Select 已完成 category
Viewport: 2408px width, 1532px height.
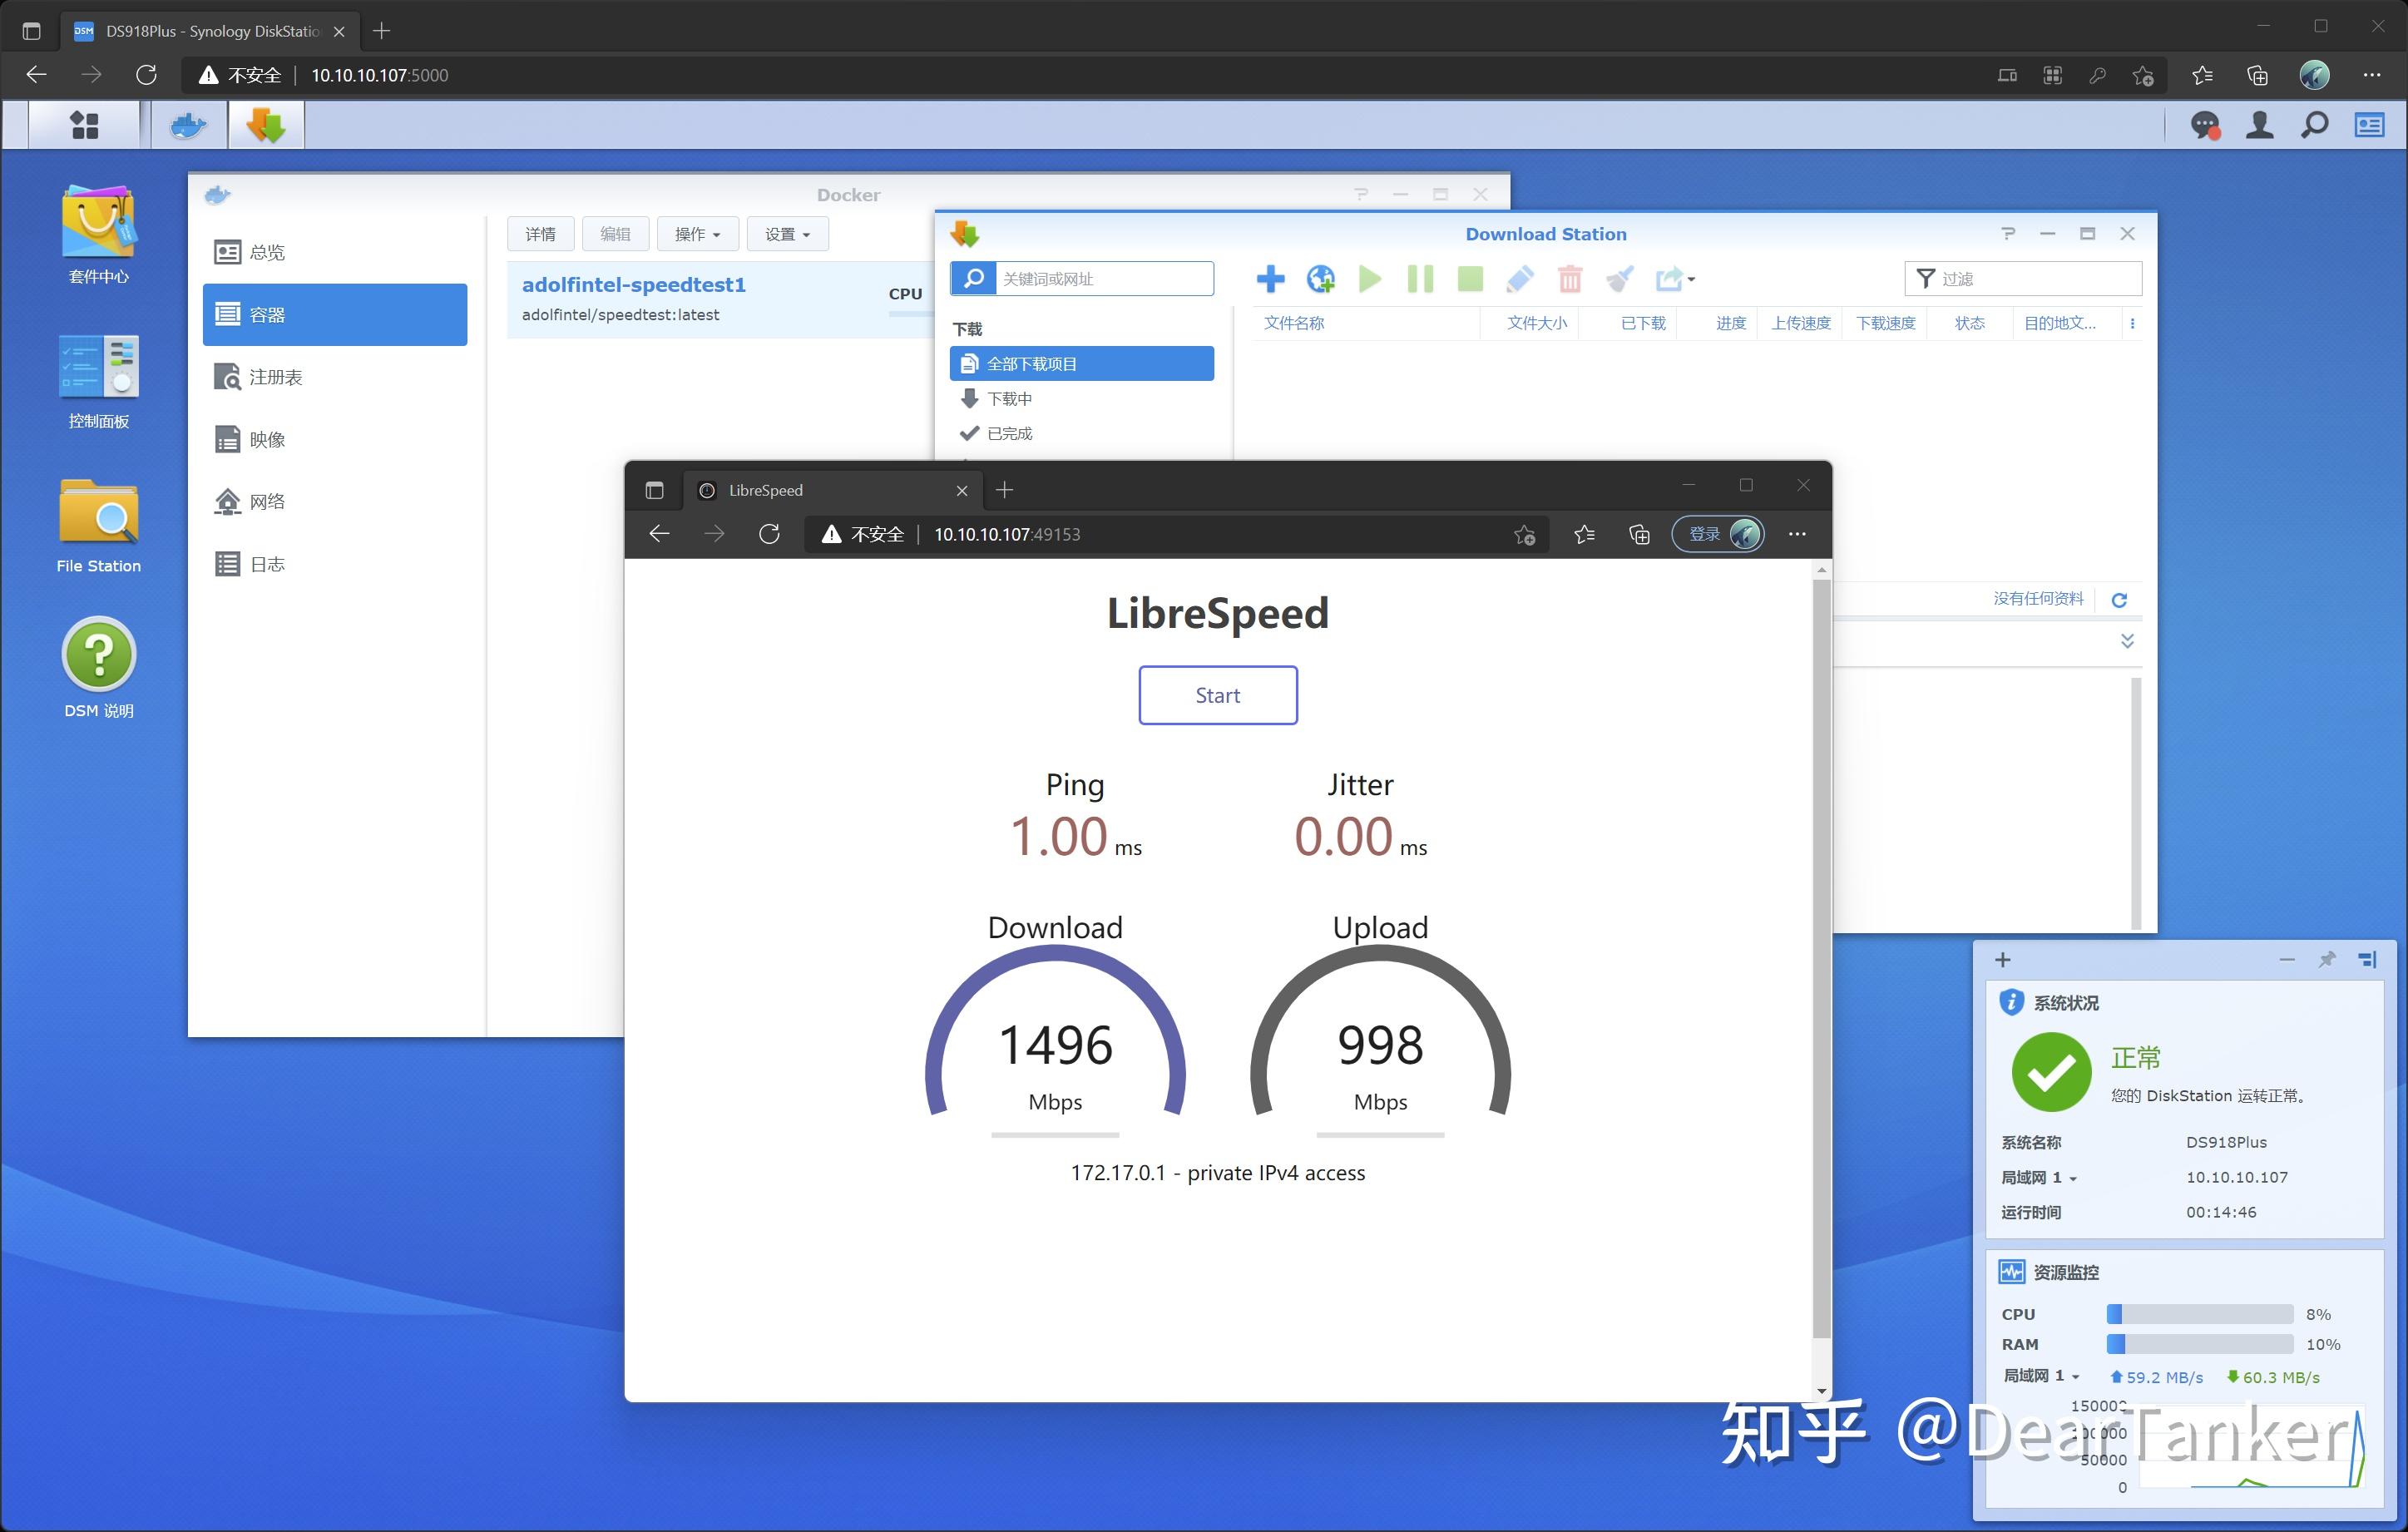pos(1082,434)
